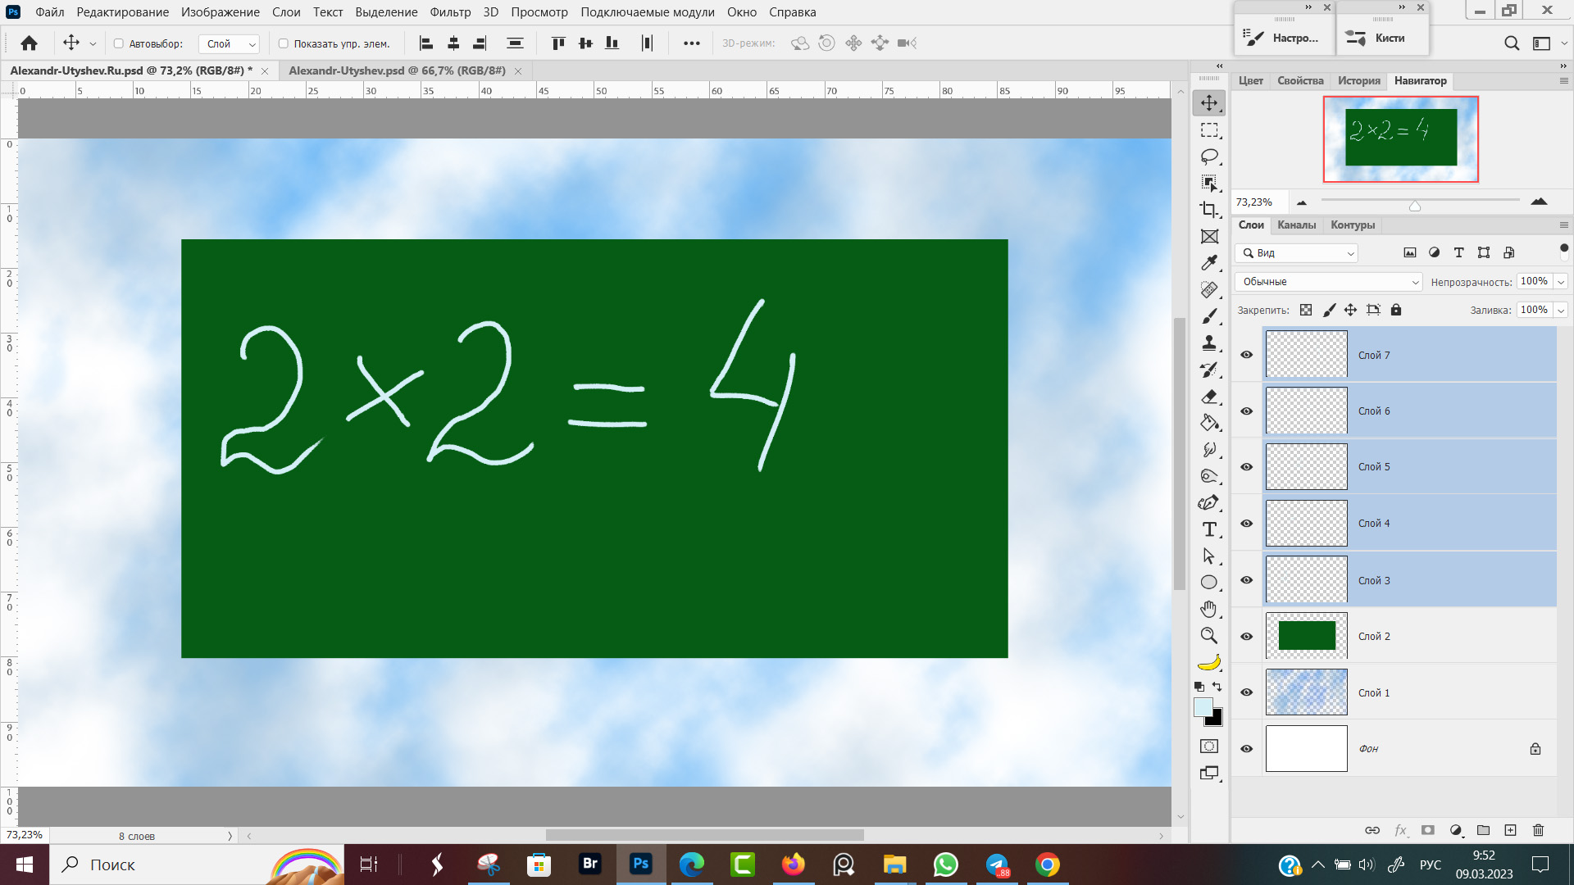Enable the Автовыбор checkbox
This screenshot has height=885, width=1574.
click(119, 44)
